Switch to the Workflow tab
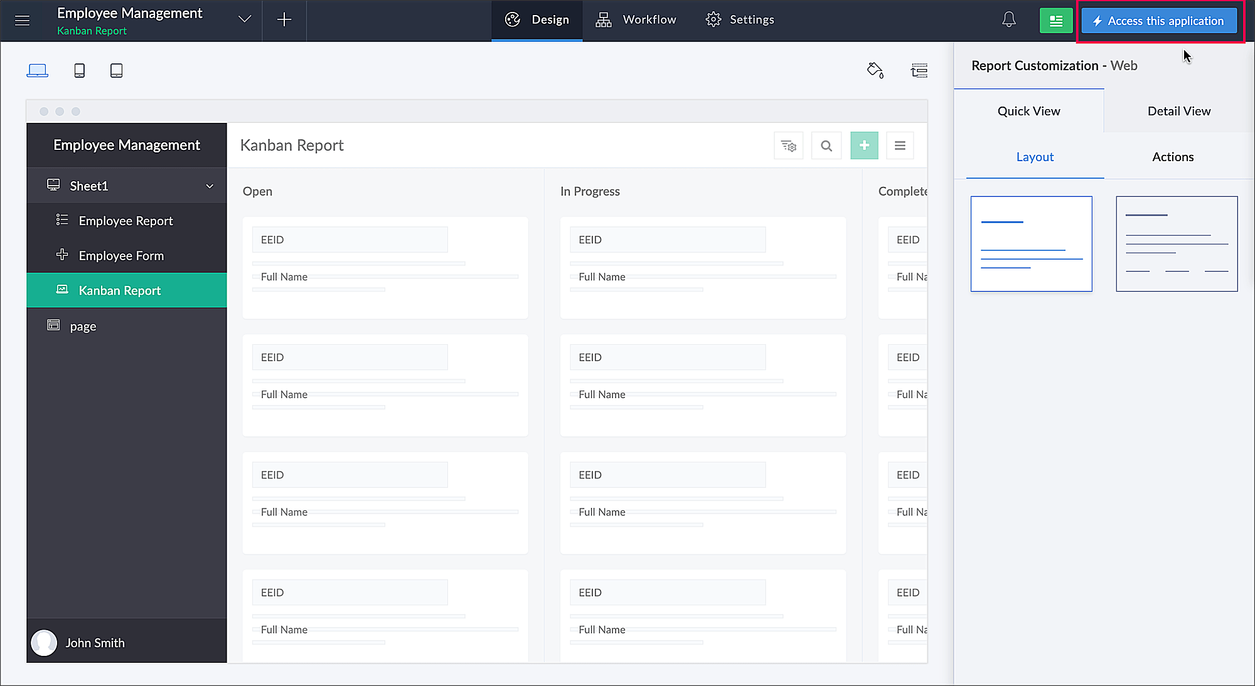1255x686 pixels. 636,20
